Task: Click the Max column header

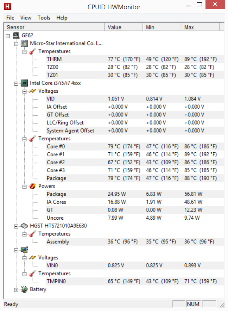Action: pos(200,27)
